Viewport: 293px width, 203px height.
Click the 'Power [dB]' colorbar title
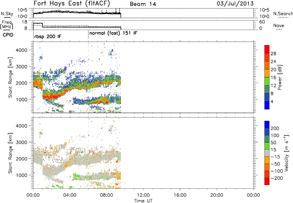pos(279,77)
